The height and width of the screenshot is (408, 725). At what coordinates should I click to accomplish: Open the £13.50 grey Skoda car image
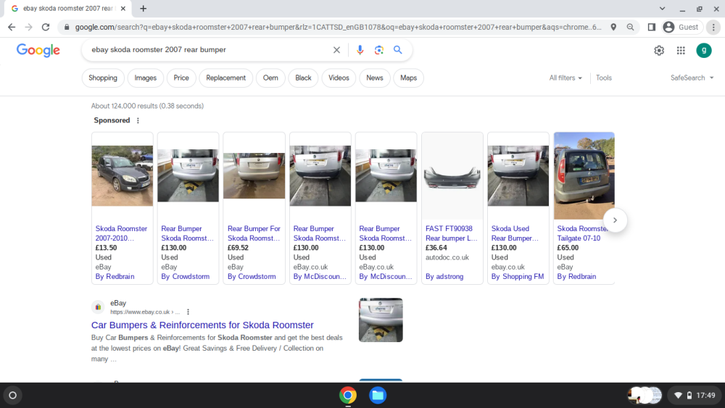click(x=122, y=175)
